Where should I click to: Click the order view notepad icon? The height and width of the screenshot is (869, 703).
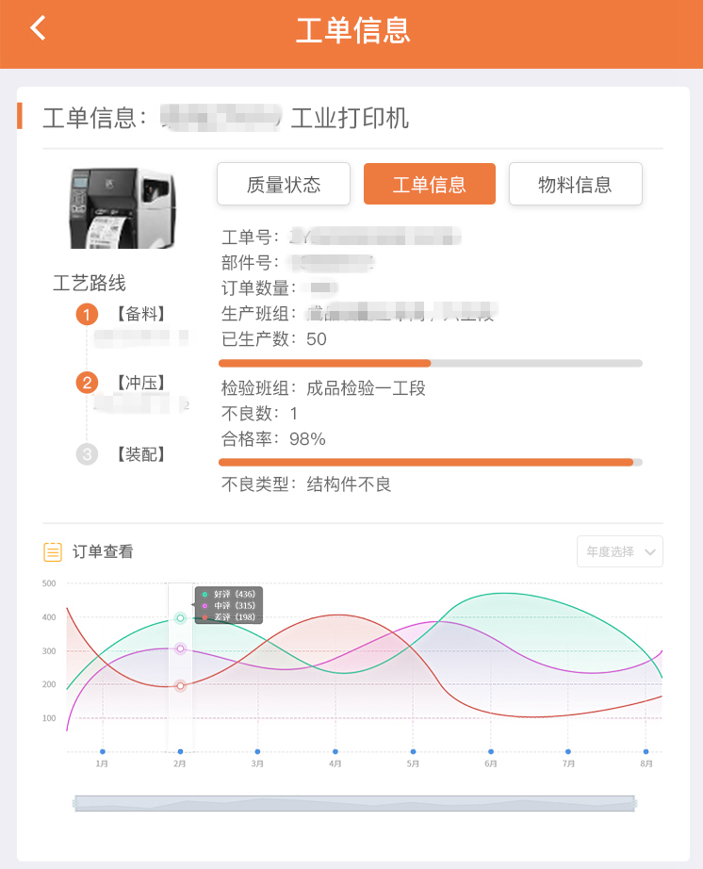tap(53, 551)
